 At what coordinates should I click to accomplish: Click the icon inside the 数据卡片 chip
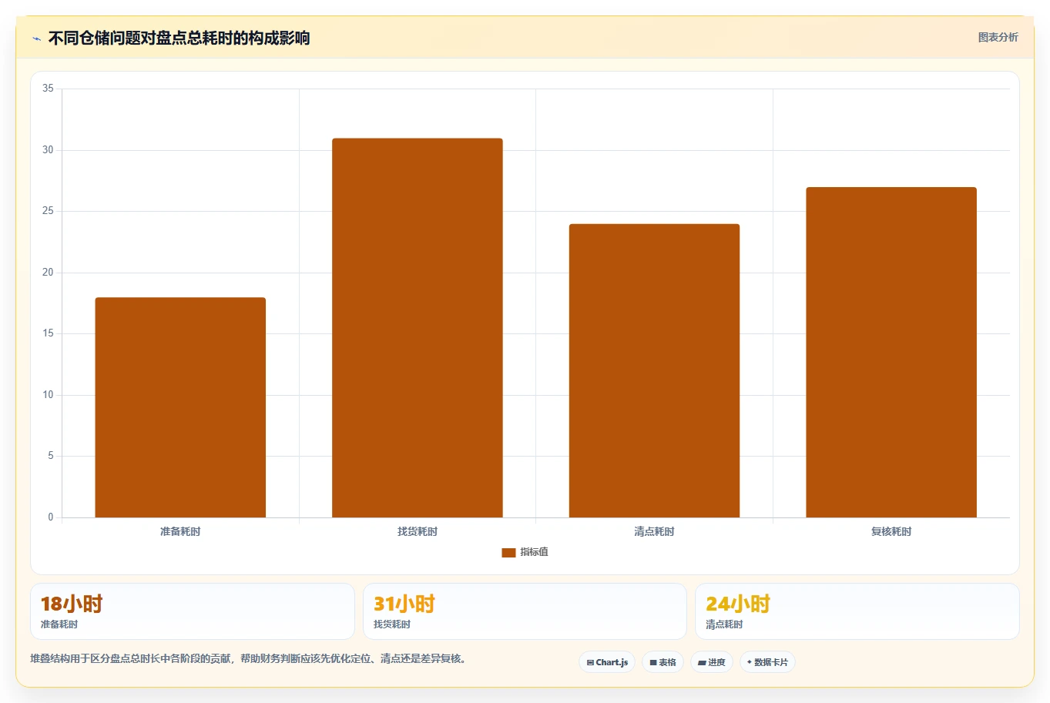point(750,662)
